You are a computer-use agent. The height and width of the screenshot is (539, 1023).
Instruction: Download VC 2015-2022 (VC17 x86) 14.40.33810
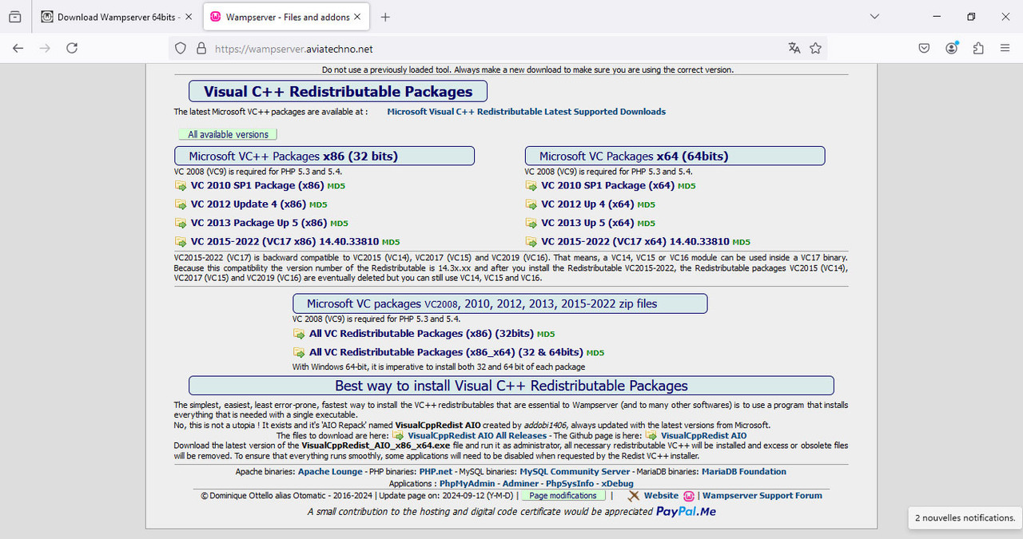285,241
